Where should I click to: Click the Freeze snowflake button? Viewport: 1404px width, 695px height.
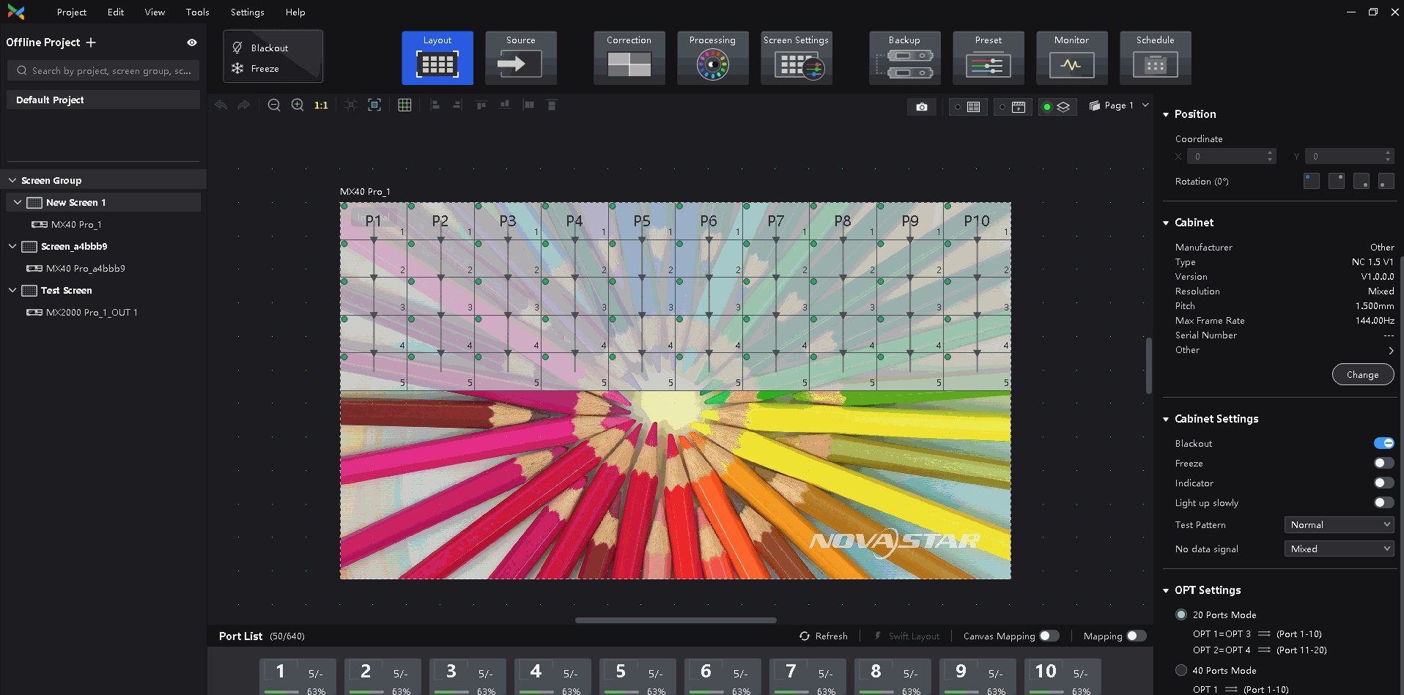coord(237,68)
